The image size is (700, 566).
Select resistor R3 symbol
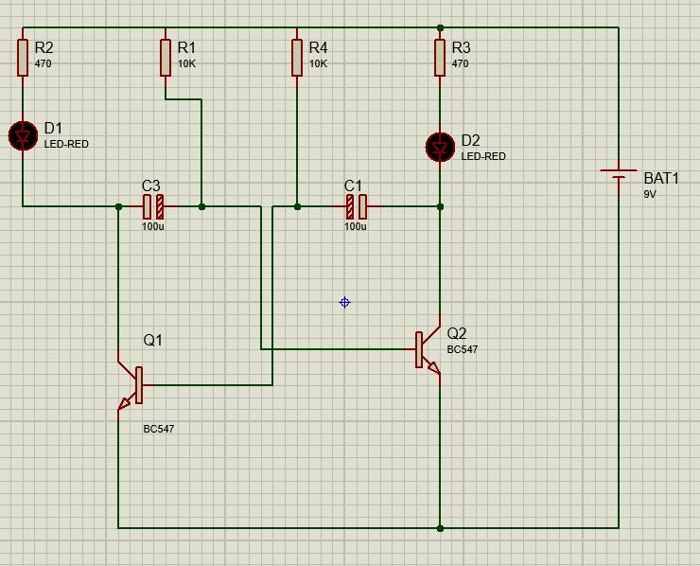[440, 58]
